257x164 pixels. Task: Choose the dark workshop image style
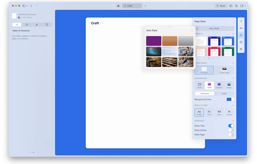tap(154, 62)
